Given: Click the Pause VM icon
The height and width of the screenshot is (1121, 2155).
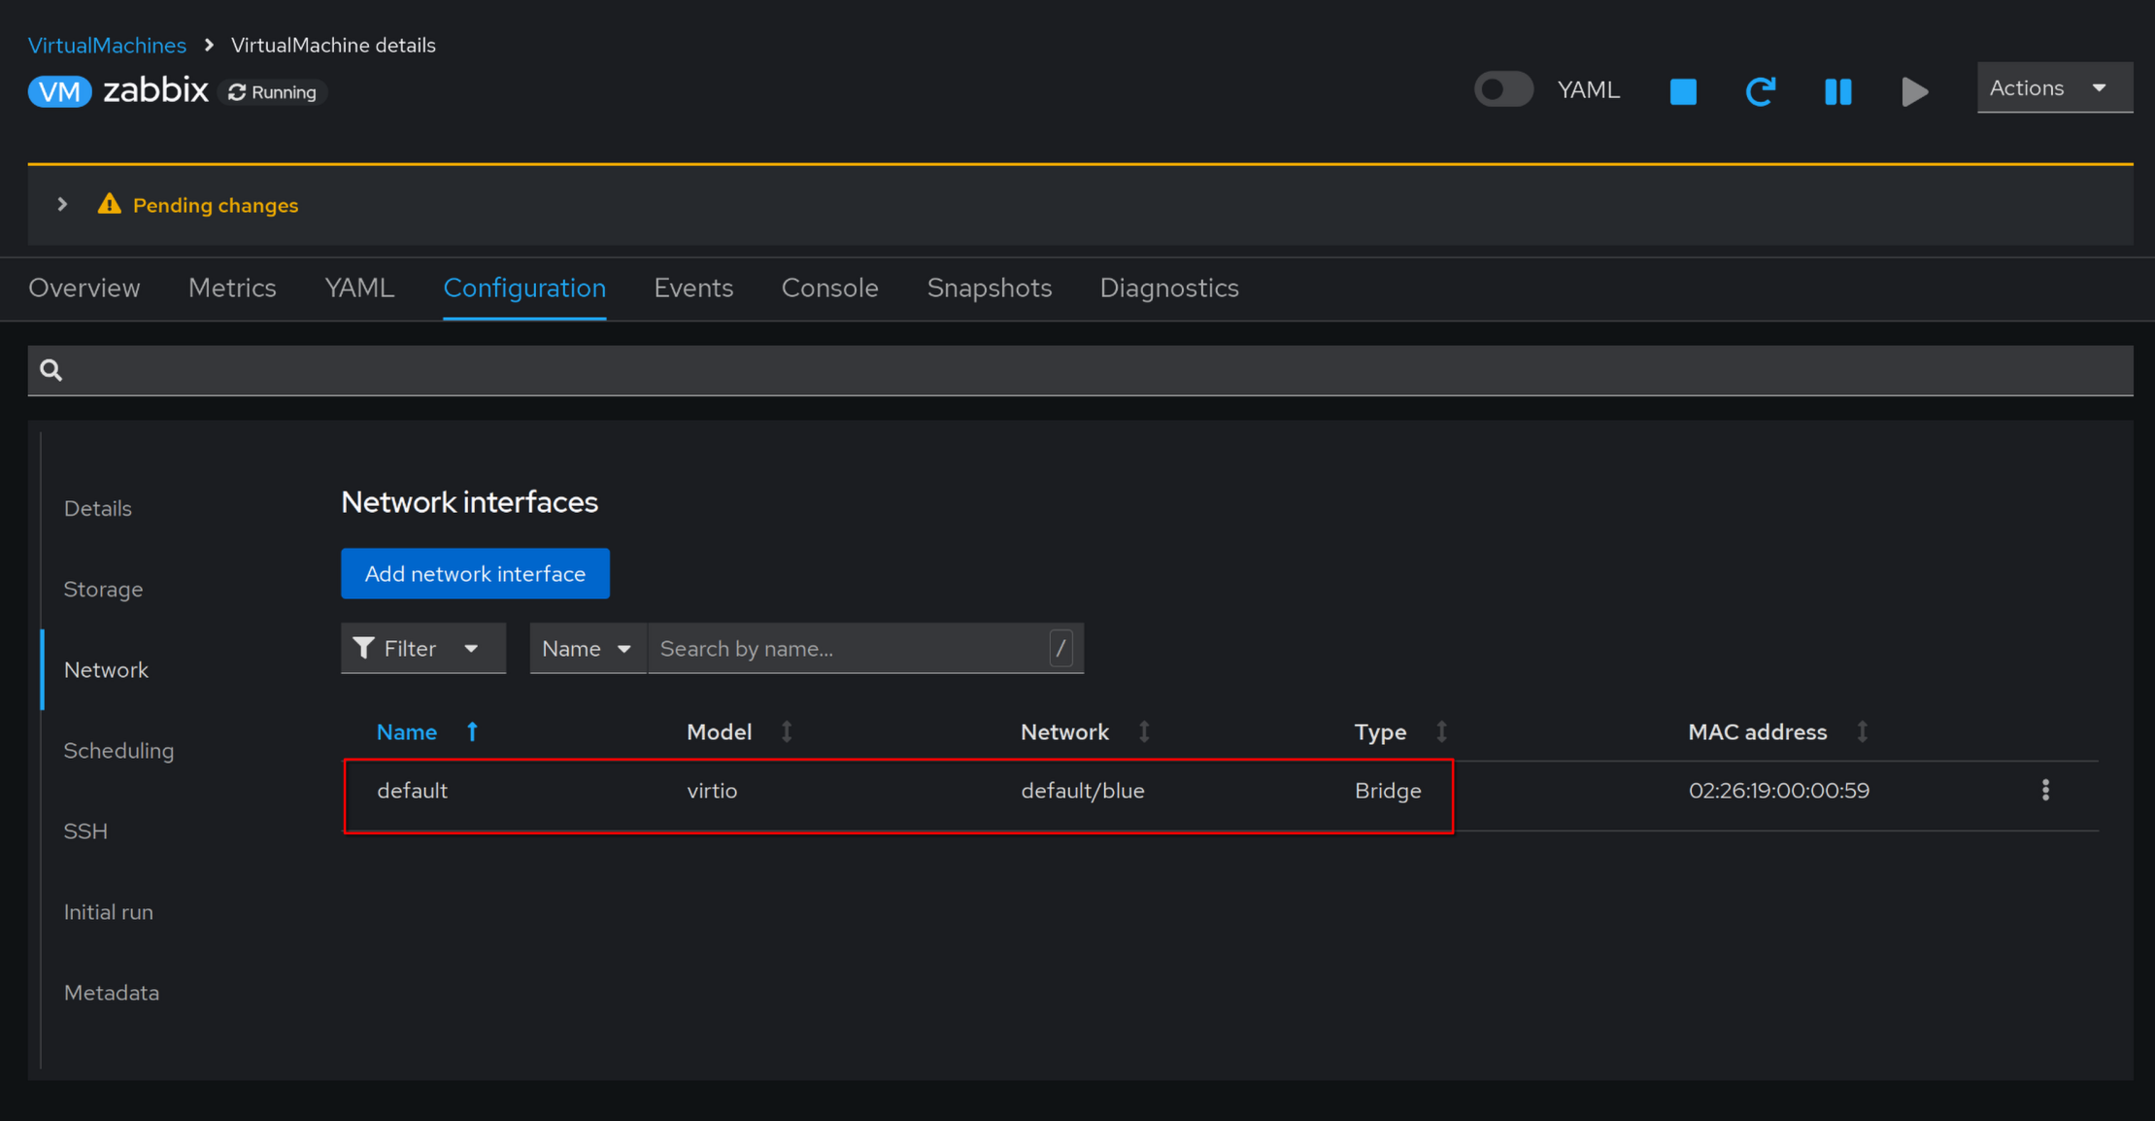Looking at the screenshot, I should point(1837,91).
